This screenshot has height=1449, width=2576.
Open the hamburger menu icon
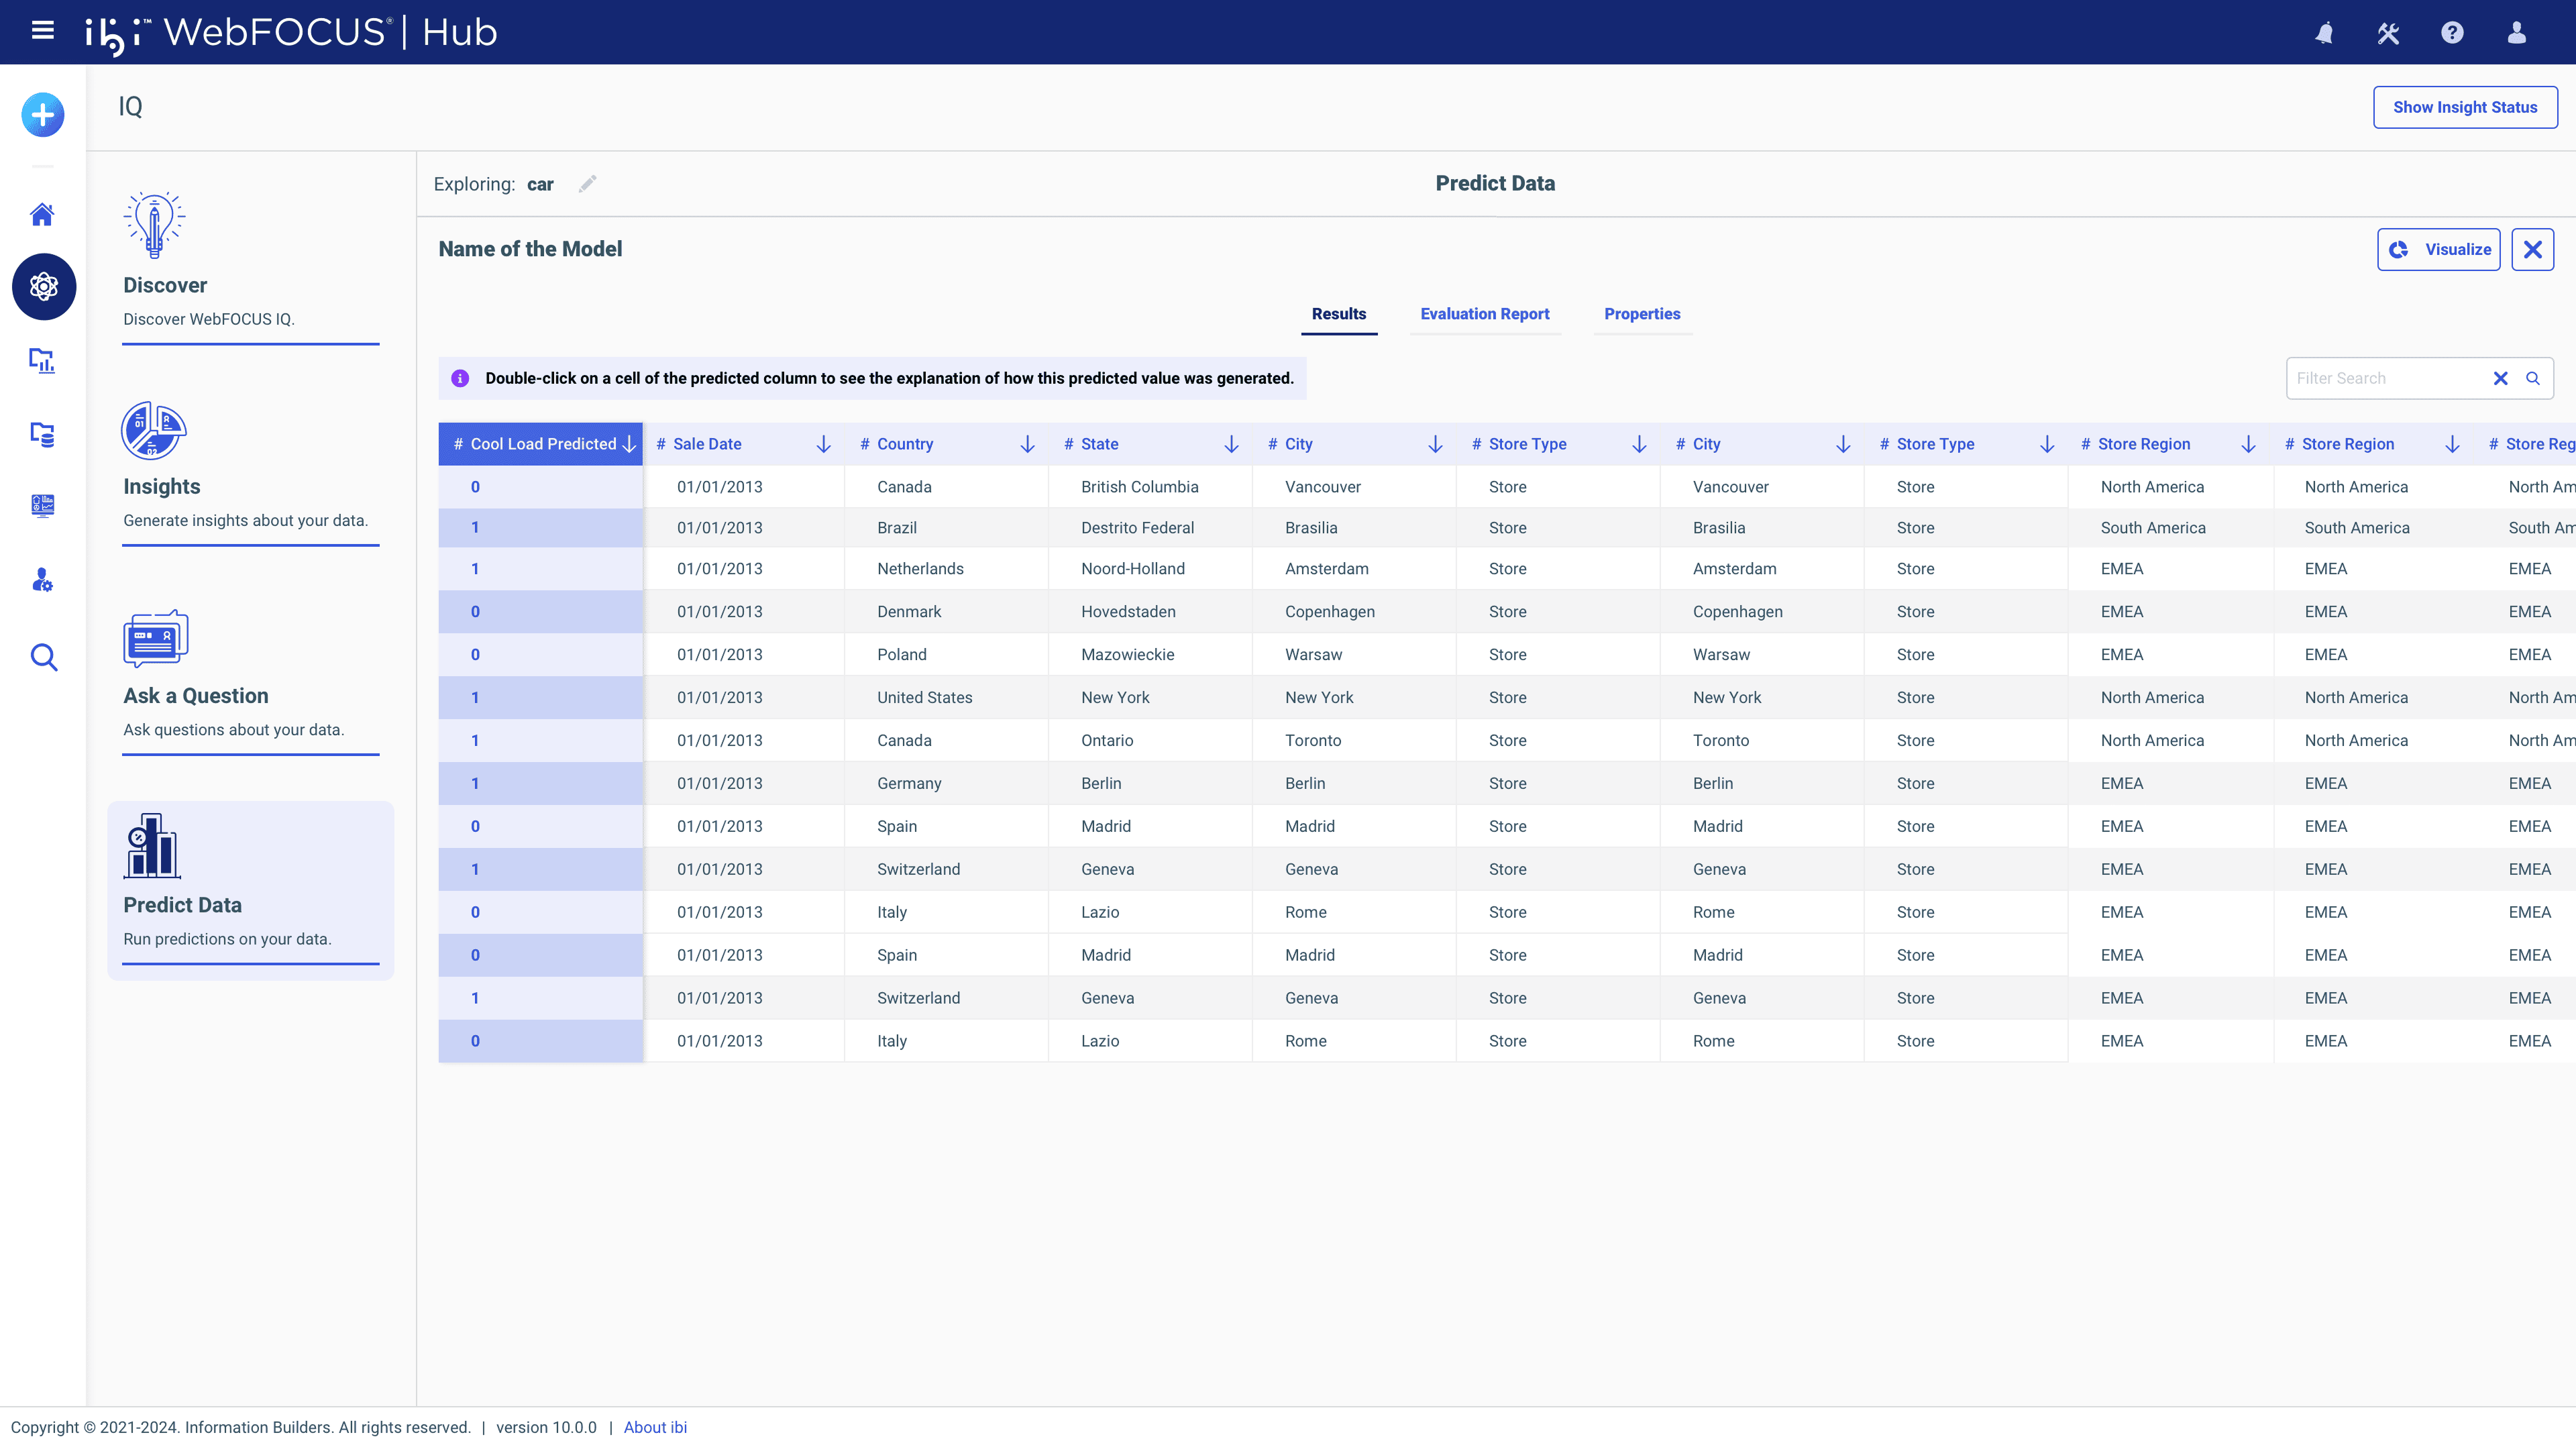(42, 31)
